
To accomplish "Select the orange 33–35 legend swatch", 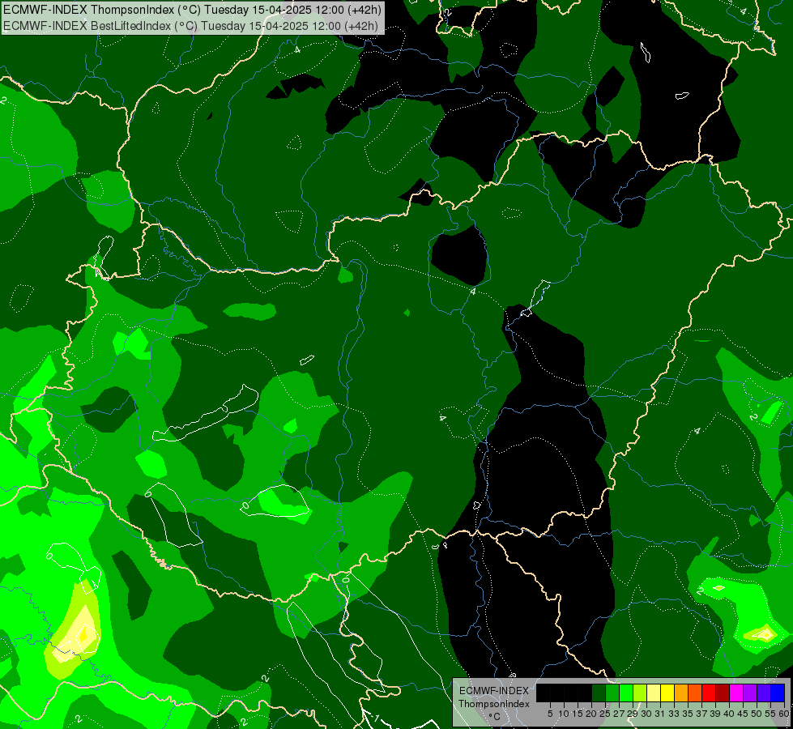I will coord(681,693).
